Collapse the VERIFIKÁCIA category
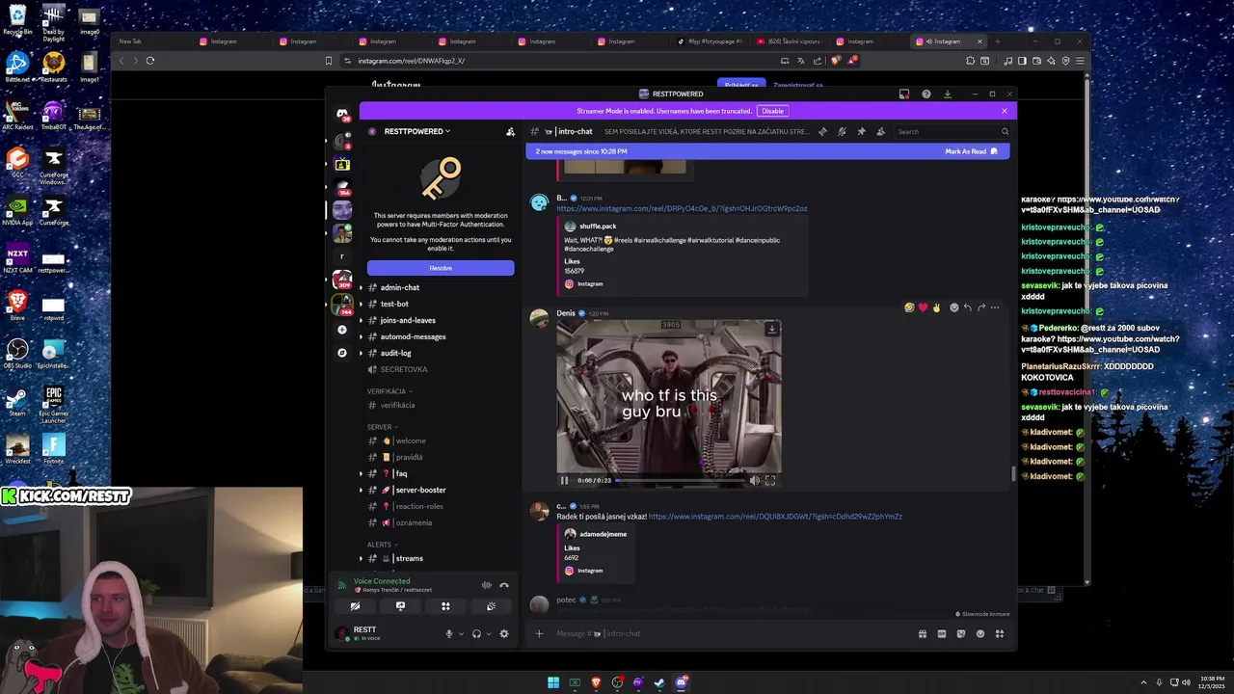 pos(389,391)
